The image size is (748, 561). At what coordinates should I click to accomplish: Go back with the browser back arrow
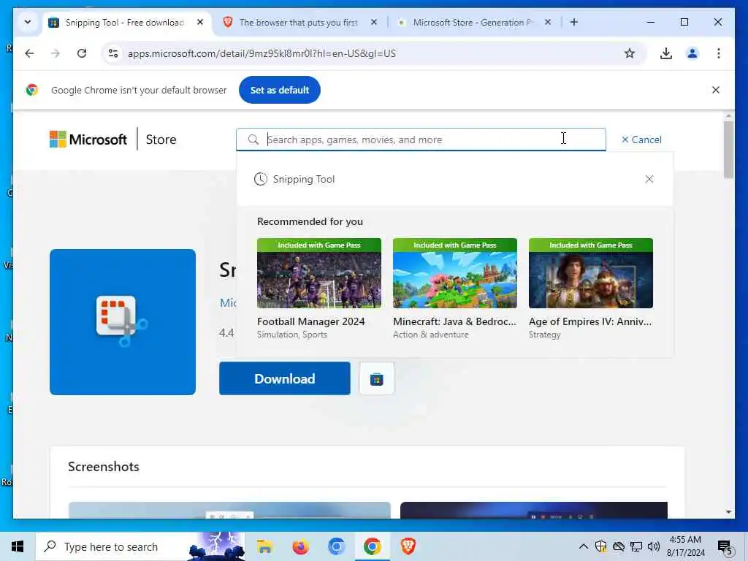[29, 53]
